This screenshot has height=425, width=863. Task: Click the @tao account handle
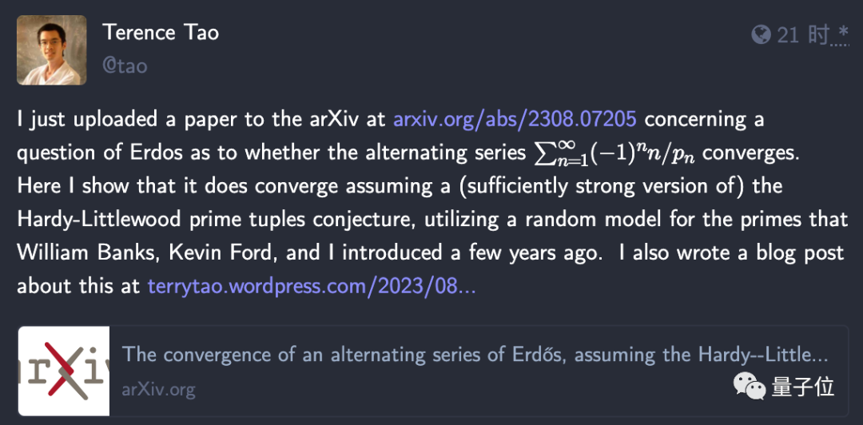pyautogui.click(x=125, y=66)
